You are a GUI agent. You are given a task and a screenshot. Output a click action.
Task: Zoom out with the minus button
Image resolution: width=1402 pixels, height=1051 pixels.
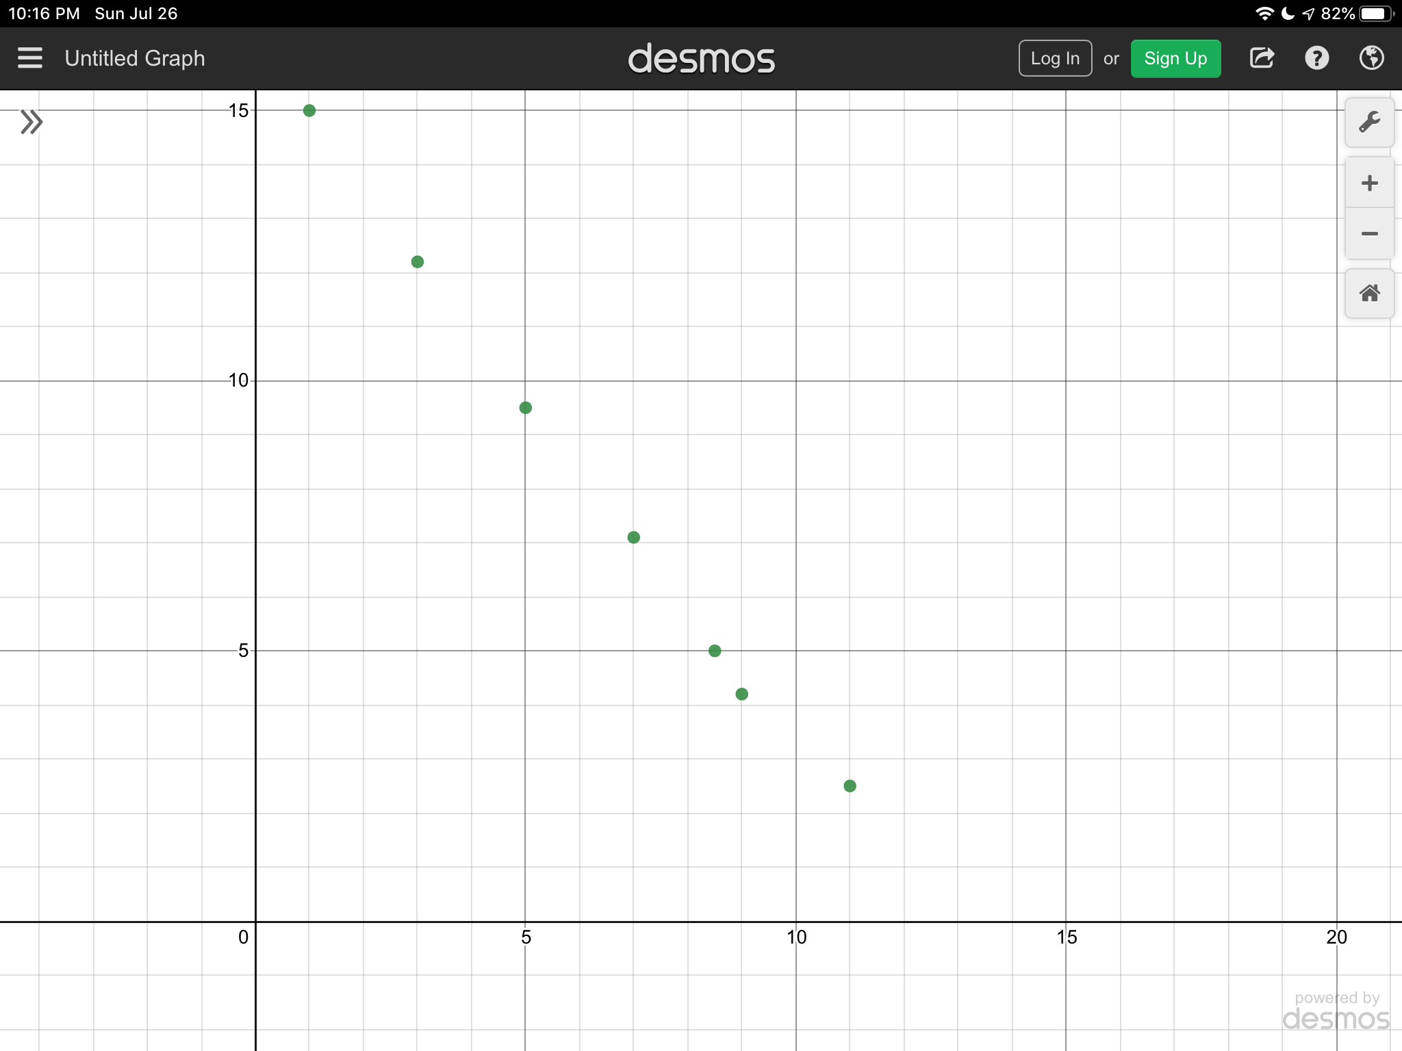point(1369,234)
